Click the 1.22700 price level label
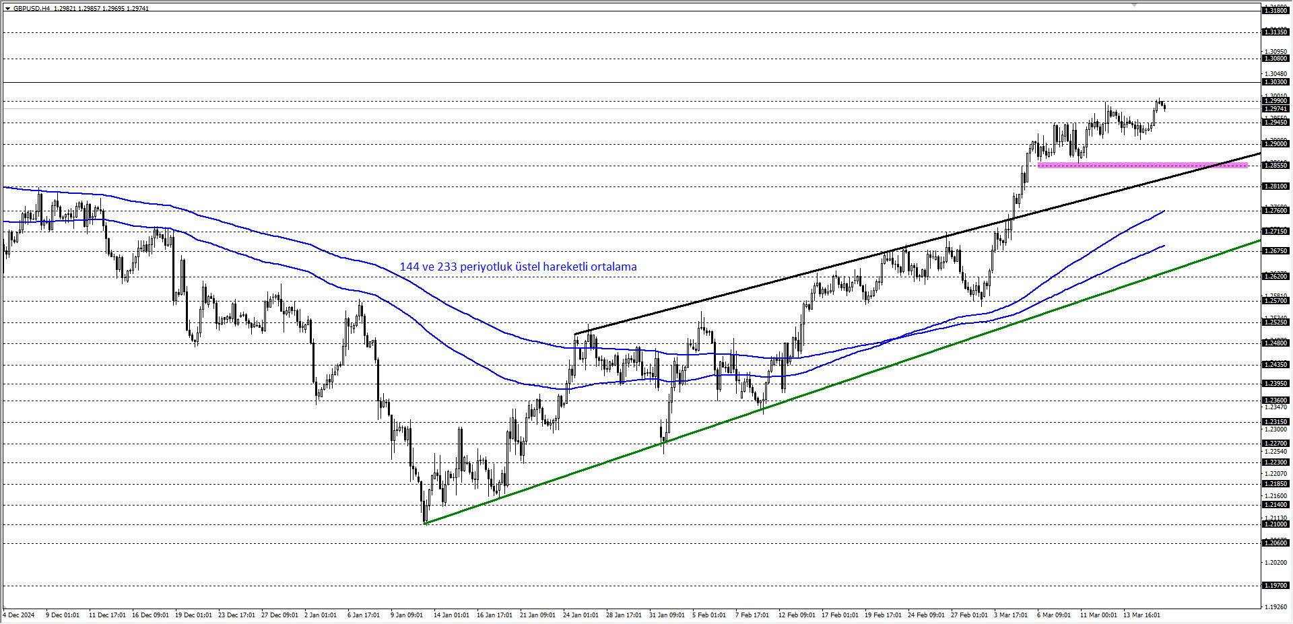 tap(1275, 444)
